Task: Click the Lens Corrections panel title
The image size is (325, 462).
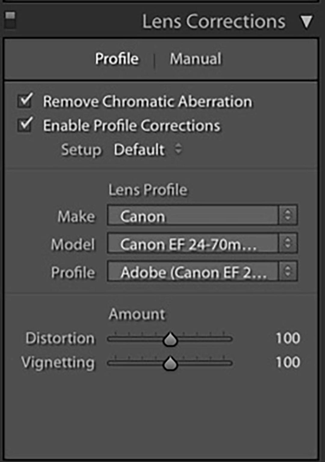Action: 214,22
